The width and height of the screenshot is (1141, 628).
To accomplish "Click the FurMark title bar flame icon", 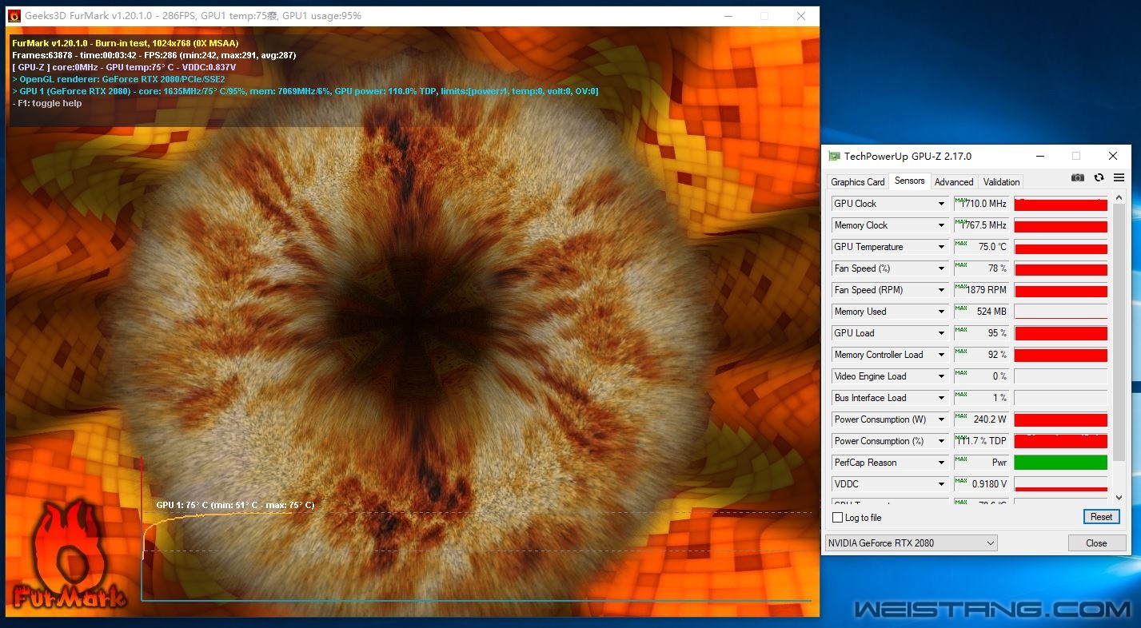I will 14,16.
